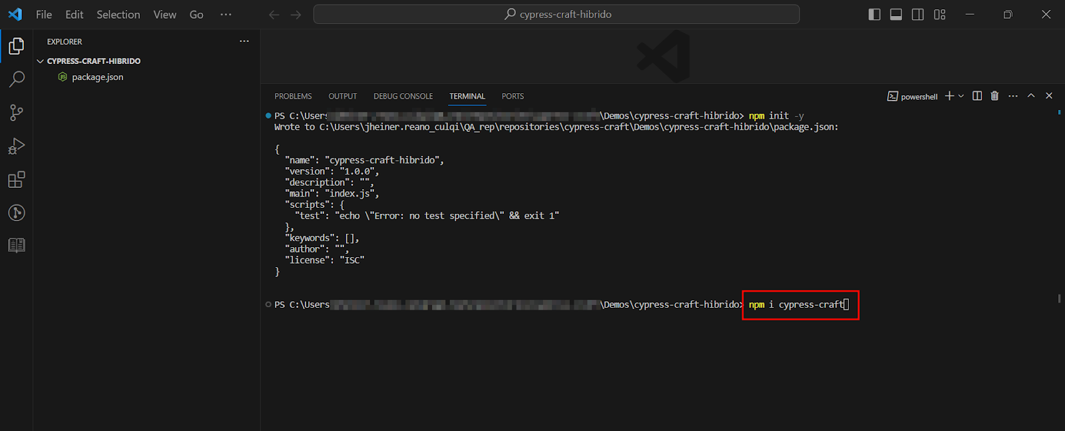The width and height of the screenshot is (1065, 431).
Task: Switch to the PORTS tab
Action: pos(513,97)
